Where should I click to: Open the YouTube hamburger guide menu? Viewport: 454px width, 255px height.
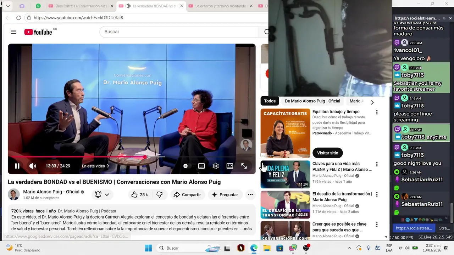point(14,32)
